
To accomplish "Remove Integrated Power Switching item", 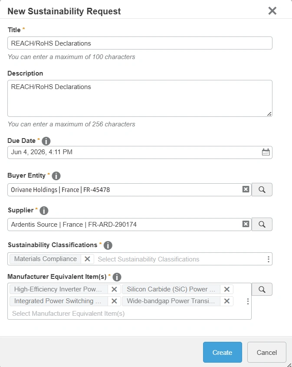I will pyautogui.click(x=114, y=301).
